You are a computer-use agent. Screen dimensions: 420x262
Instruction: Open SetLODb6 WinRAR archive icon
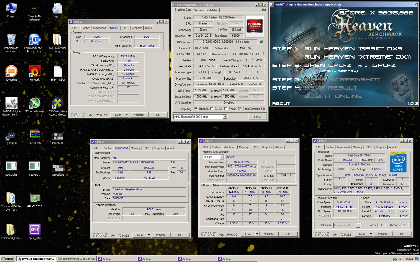coord(34,137)
